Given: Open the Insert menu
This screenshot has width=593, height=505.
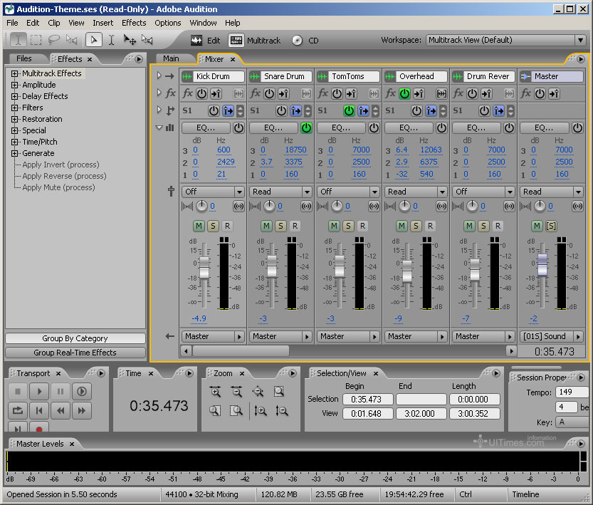Looking at the screenshot, I should point(103,23).
